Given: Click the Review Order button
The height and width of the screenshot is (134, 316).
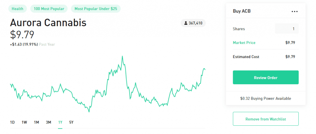Looking at the screenshot, I should pos(266,77).
